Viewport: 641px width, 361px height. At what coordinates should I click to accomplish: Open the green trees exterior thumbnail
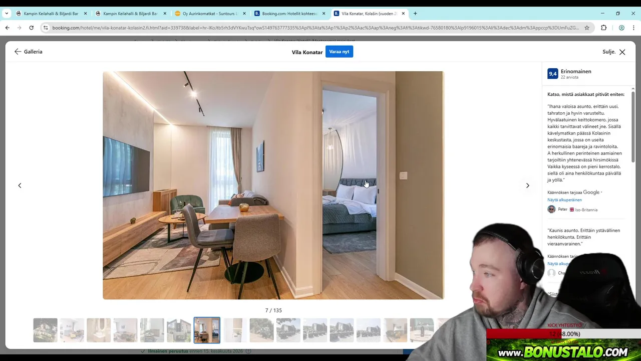(x=261, y=330)
